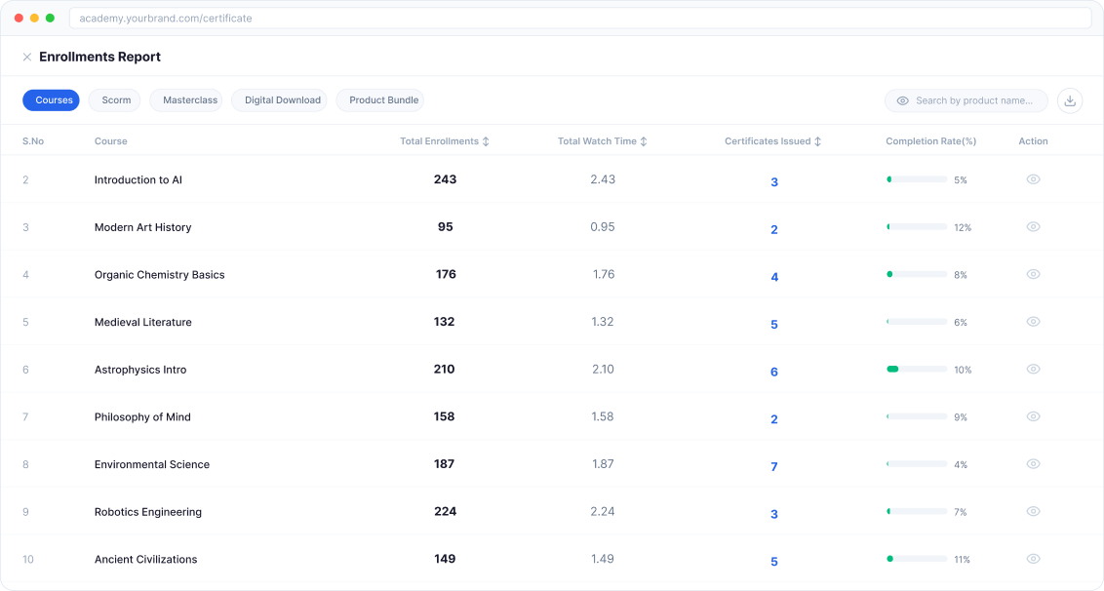
Task: Sort the Certificates Issued column
Action: click(815, 140)
